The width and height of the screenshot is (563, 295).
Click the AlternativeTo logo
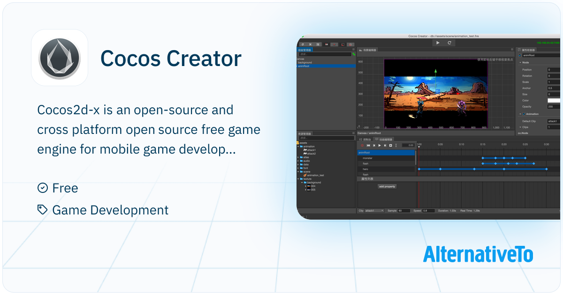pyautogui.click(x=478, y=254)
